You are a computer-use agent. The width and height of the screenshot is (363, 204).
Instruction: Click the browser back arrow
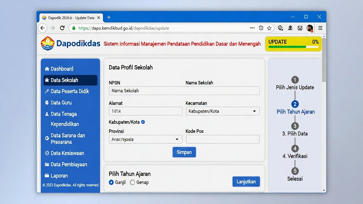click(43, 28)
